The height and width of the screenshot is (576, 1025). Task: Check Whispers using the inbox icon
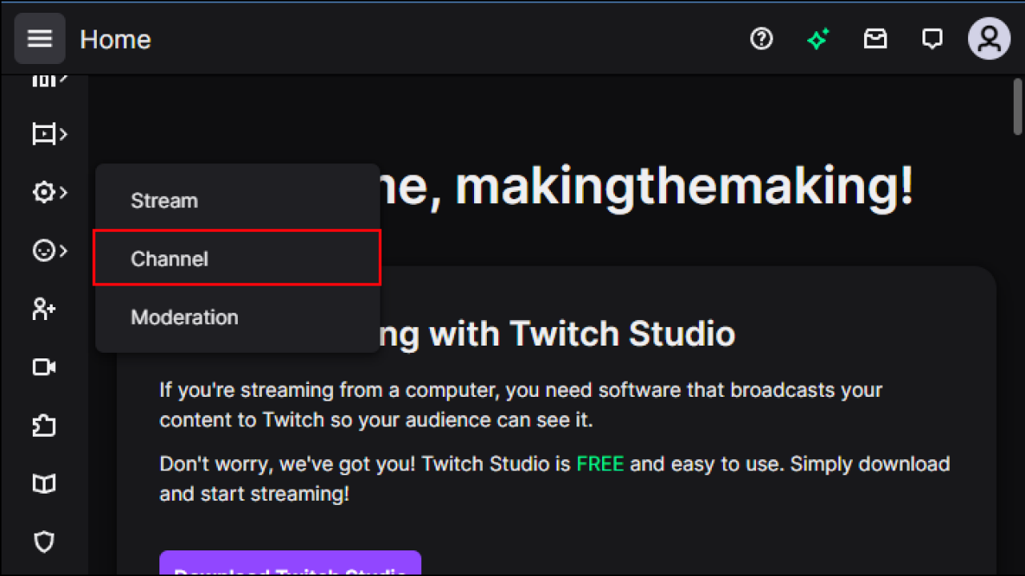click(875, 38)
